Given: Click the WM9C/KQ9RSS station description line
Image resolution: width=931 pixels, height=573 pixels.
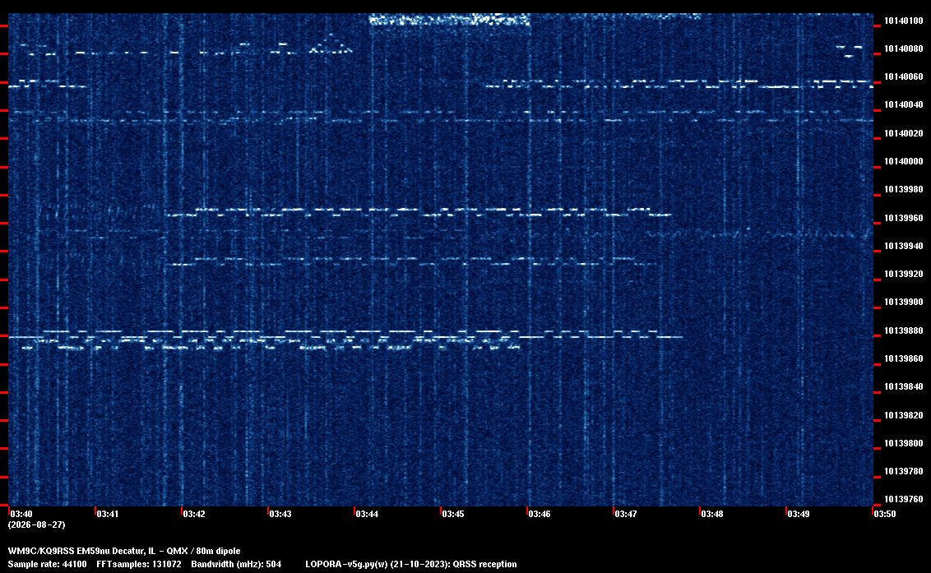Looking at the screenshot, I should pos(124,551).
